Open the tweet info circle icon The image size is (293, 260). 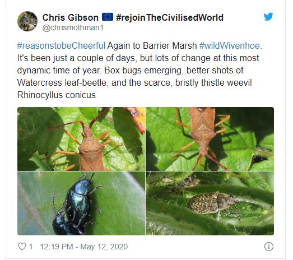click(269, 247)
